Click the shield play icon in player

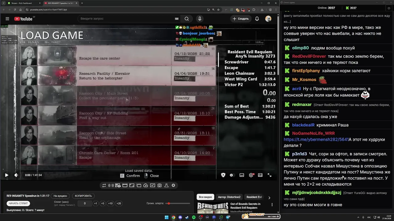tap(223, 175)
